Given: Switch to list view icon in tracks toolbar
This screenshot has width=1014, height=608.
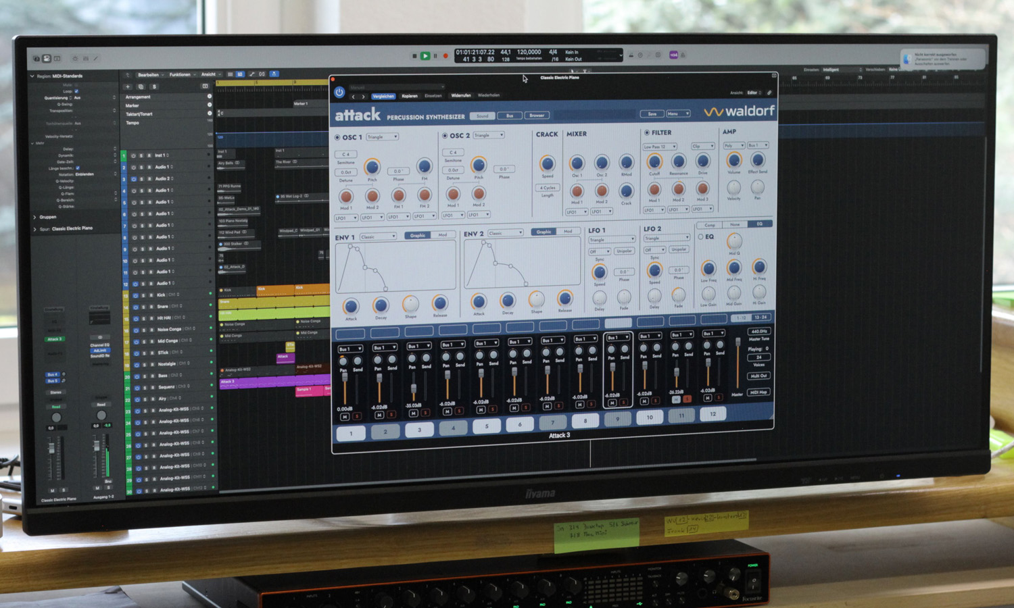Looking at the screenshot, I should (230, 74).
